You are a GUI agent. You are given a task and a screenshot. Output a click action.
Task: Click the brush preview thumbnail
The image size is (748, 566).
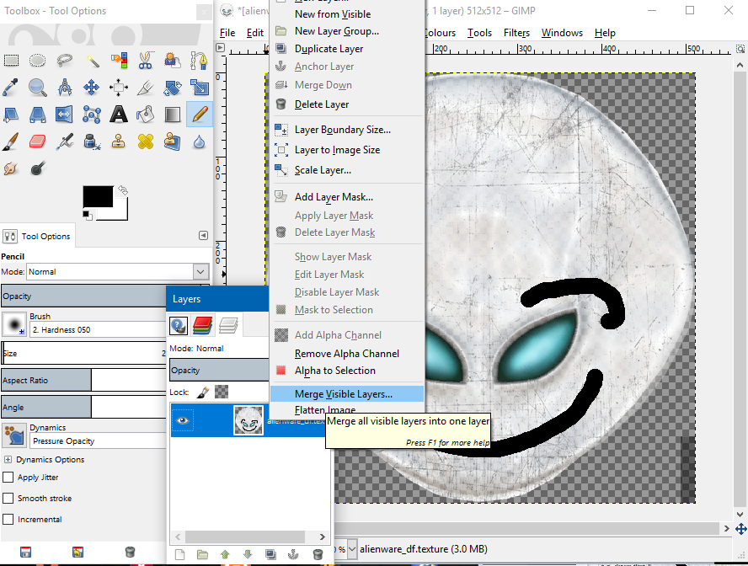pyautogui.click(x=14, y=324)
